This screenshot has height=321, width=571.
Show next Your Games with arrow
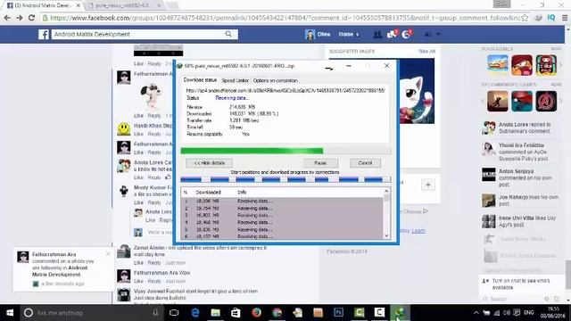[x=561, y=65]
